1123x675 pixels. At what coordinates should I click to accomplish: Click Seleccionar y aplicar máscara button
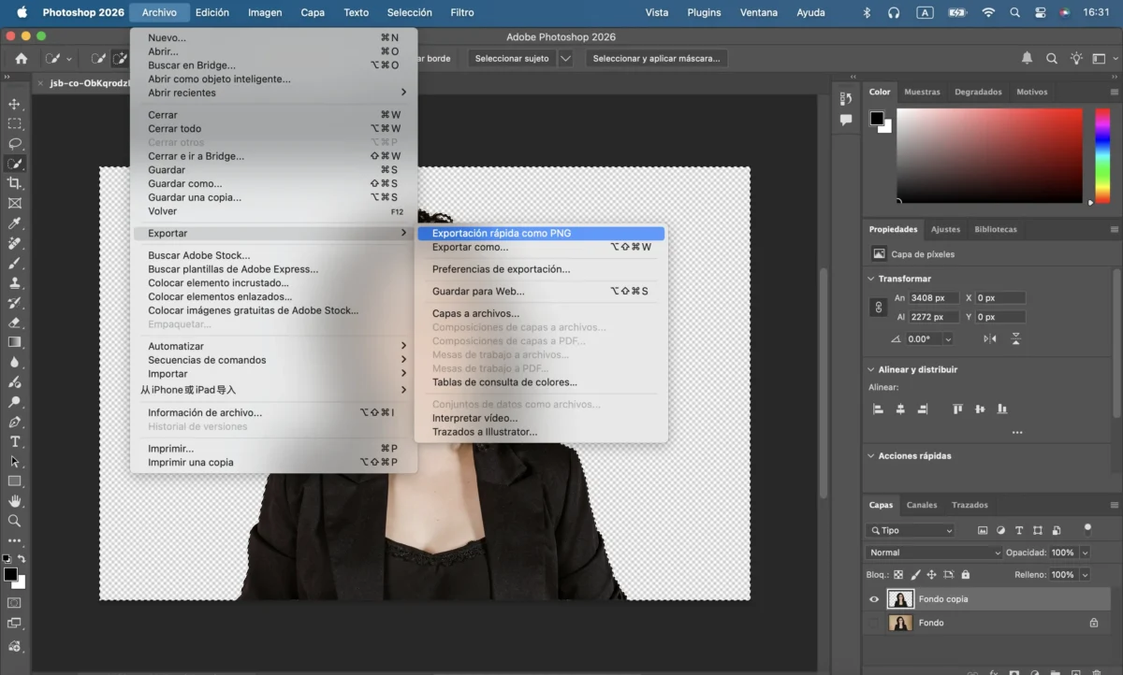tap(656, 58)
